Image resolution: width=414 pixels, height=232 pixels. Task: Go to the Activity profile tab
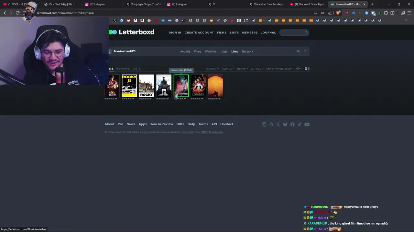[185, 52]
